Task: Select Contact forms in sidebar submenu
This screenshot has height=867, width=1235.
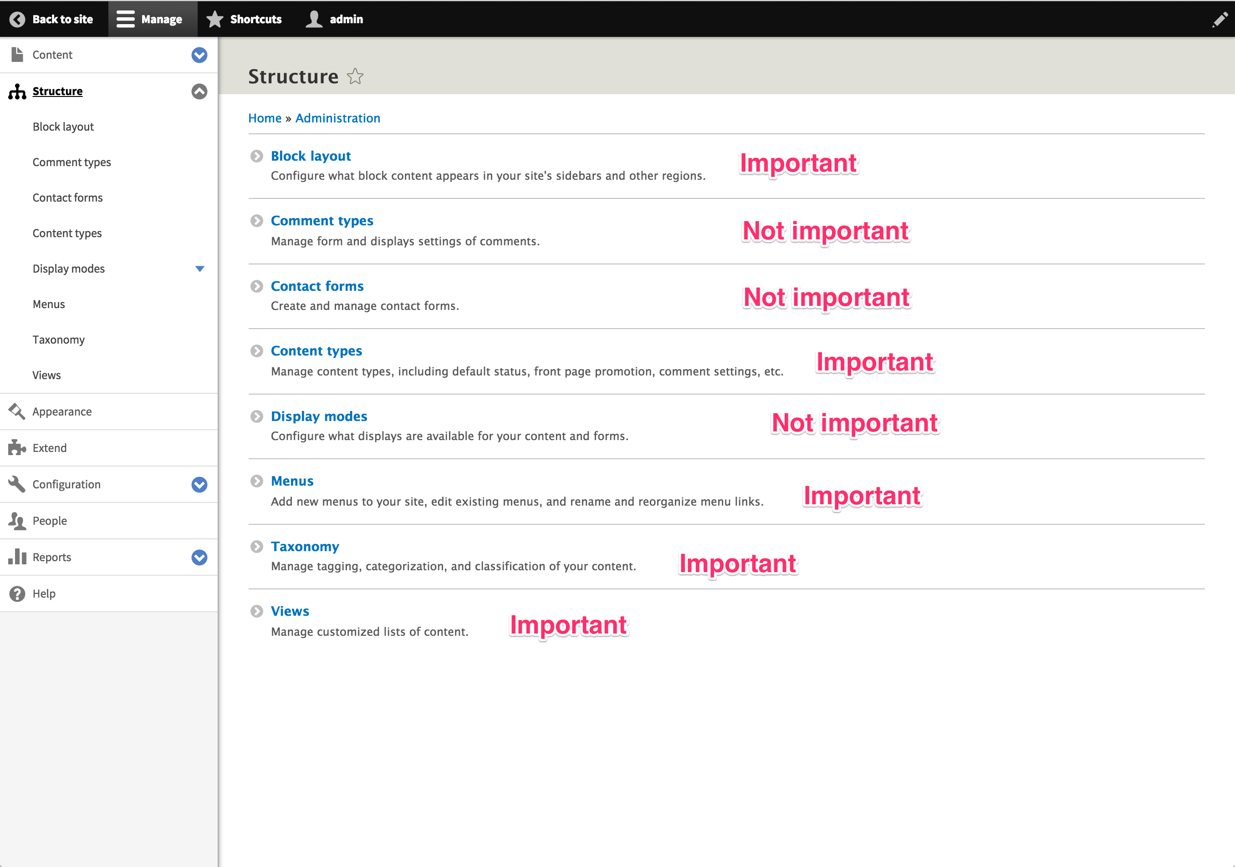Action: 68,198
